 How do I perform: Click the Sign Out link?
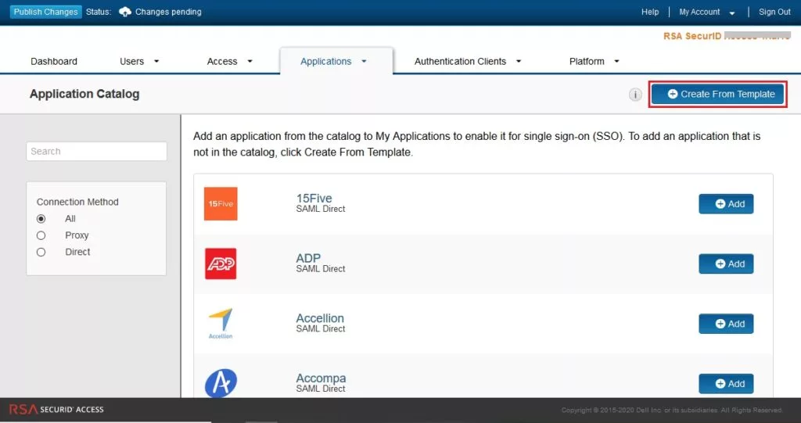[774, 12]
